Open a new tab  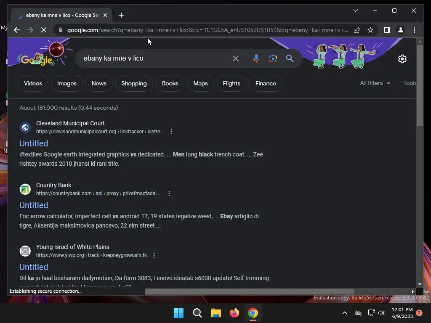click(x=121, y=15)
